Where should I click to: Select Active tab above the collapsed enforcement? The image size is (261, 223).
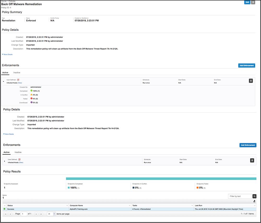coord(7,152)
